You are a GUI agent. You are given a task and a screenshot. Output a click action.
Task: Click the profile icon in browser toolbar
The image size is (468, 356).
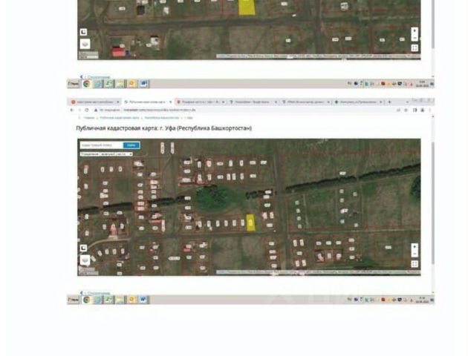423,110
